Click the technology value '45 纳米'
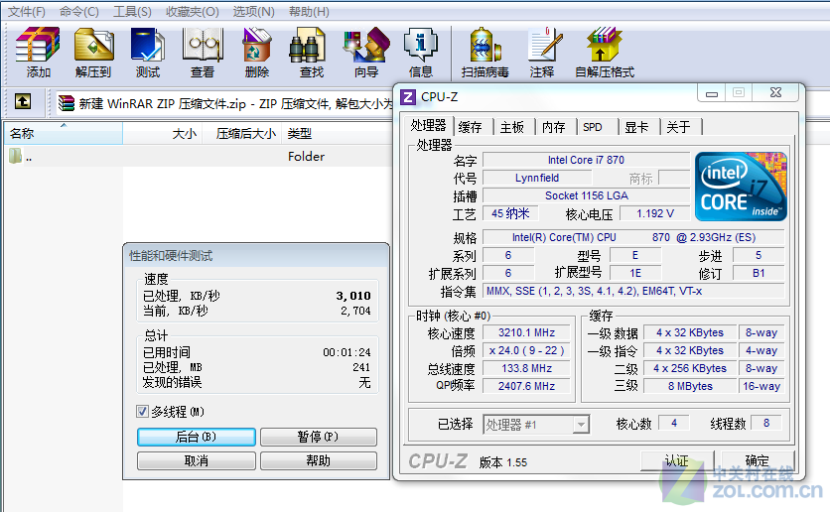 [510, 213]
